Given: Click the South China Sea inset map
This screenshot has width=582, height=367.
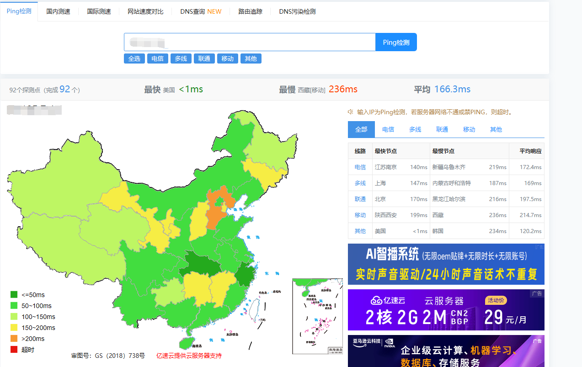Looking at the screenshot, I should [317, 316].
